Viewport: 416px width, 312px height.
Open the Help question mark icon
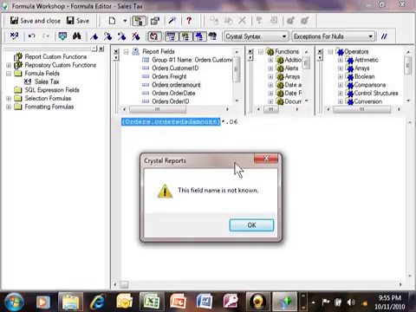(189, 21)
